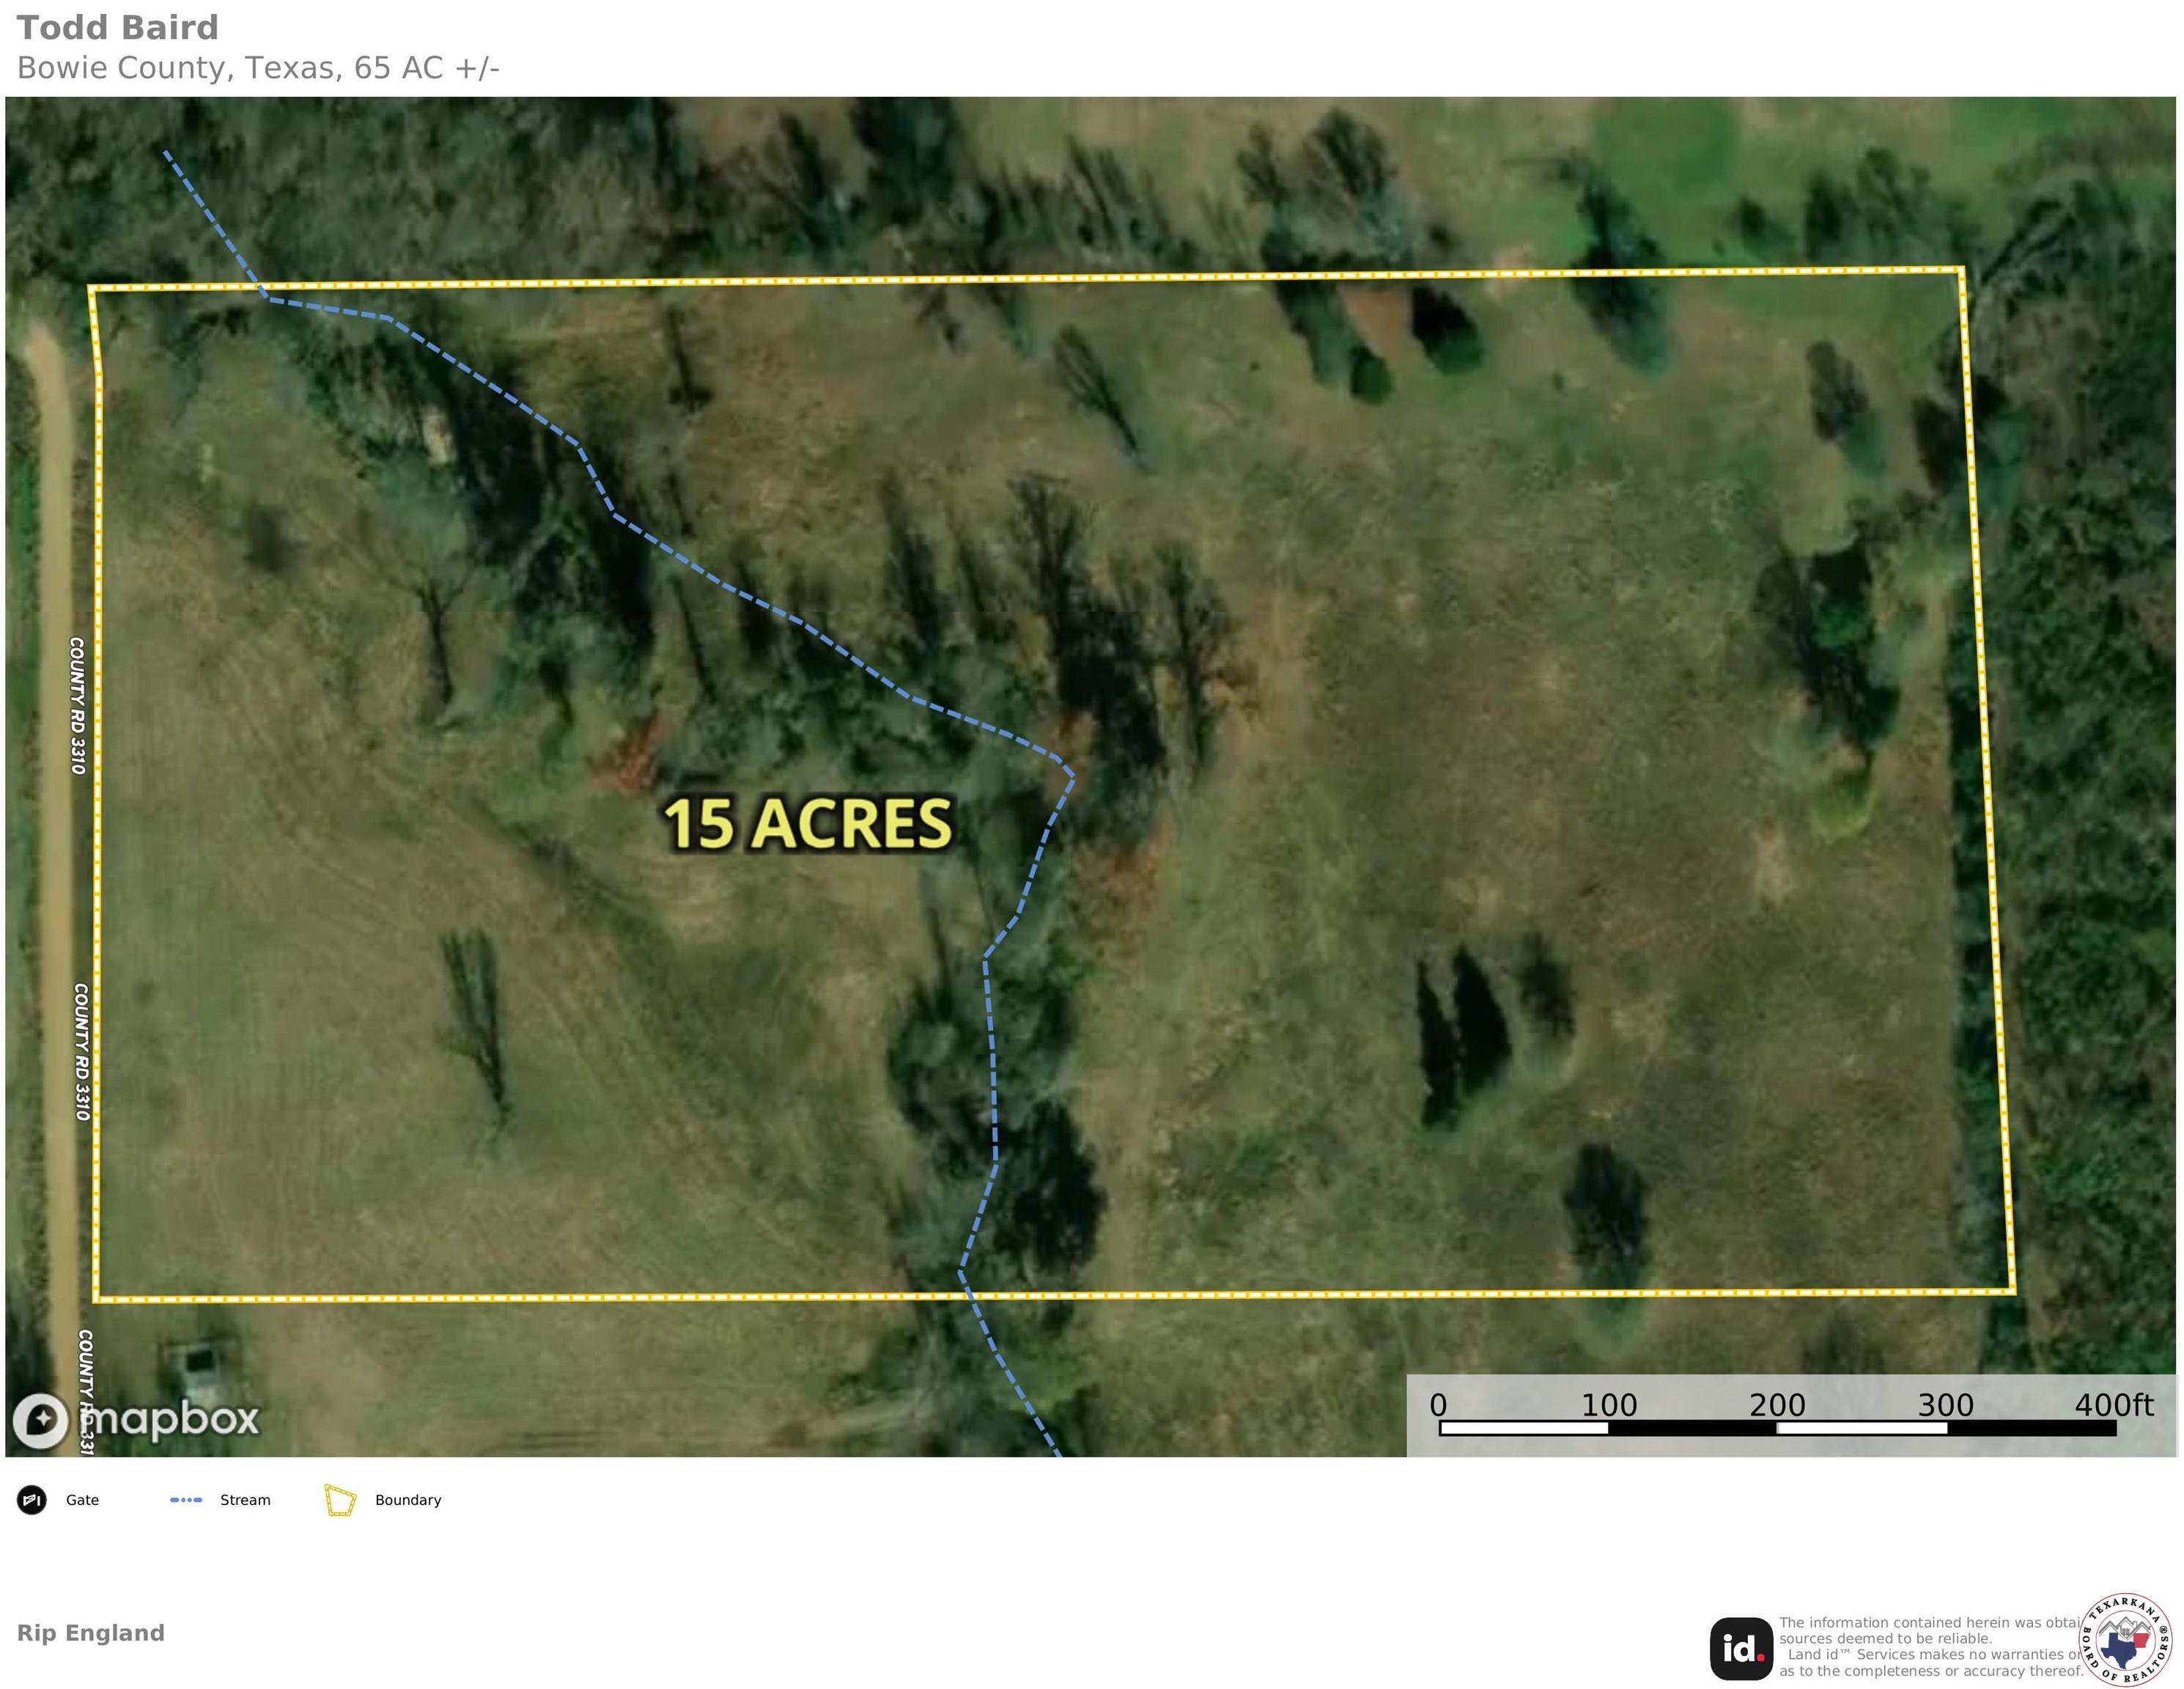Click the uppermost "COUNTY RD 3310" road label
Viewport: 2184px width, 1689px height.
pos(77,706)
